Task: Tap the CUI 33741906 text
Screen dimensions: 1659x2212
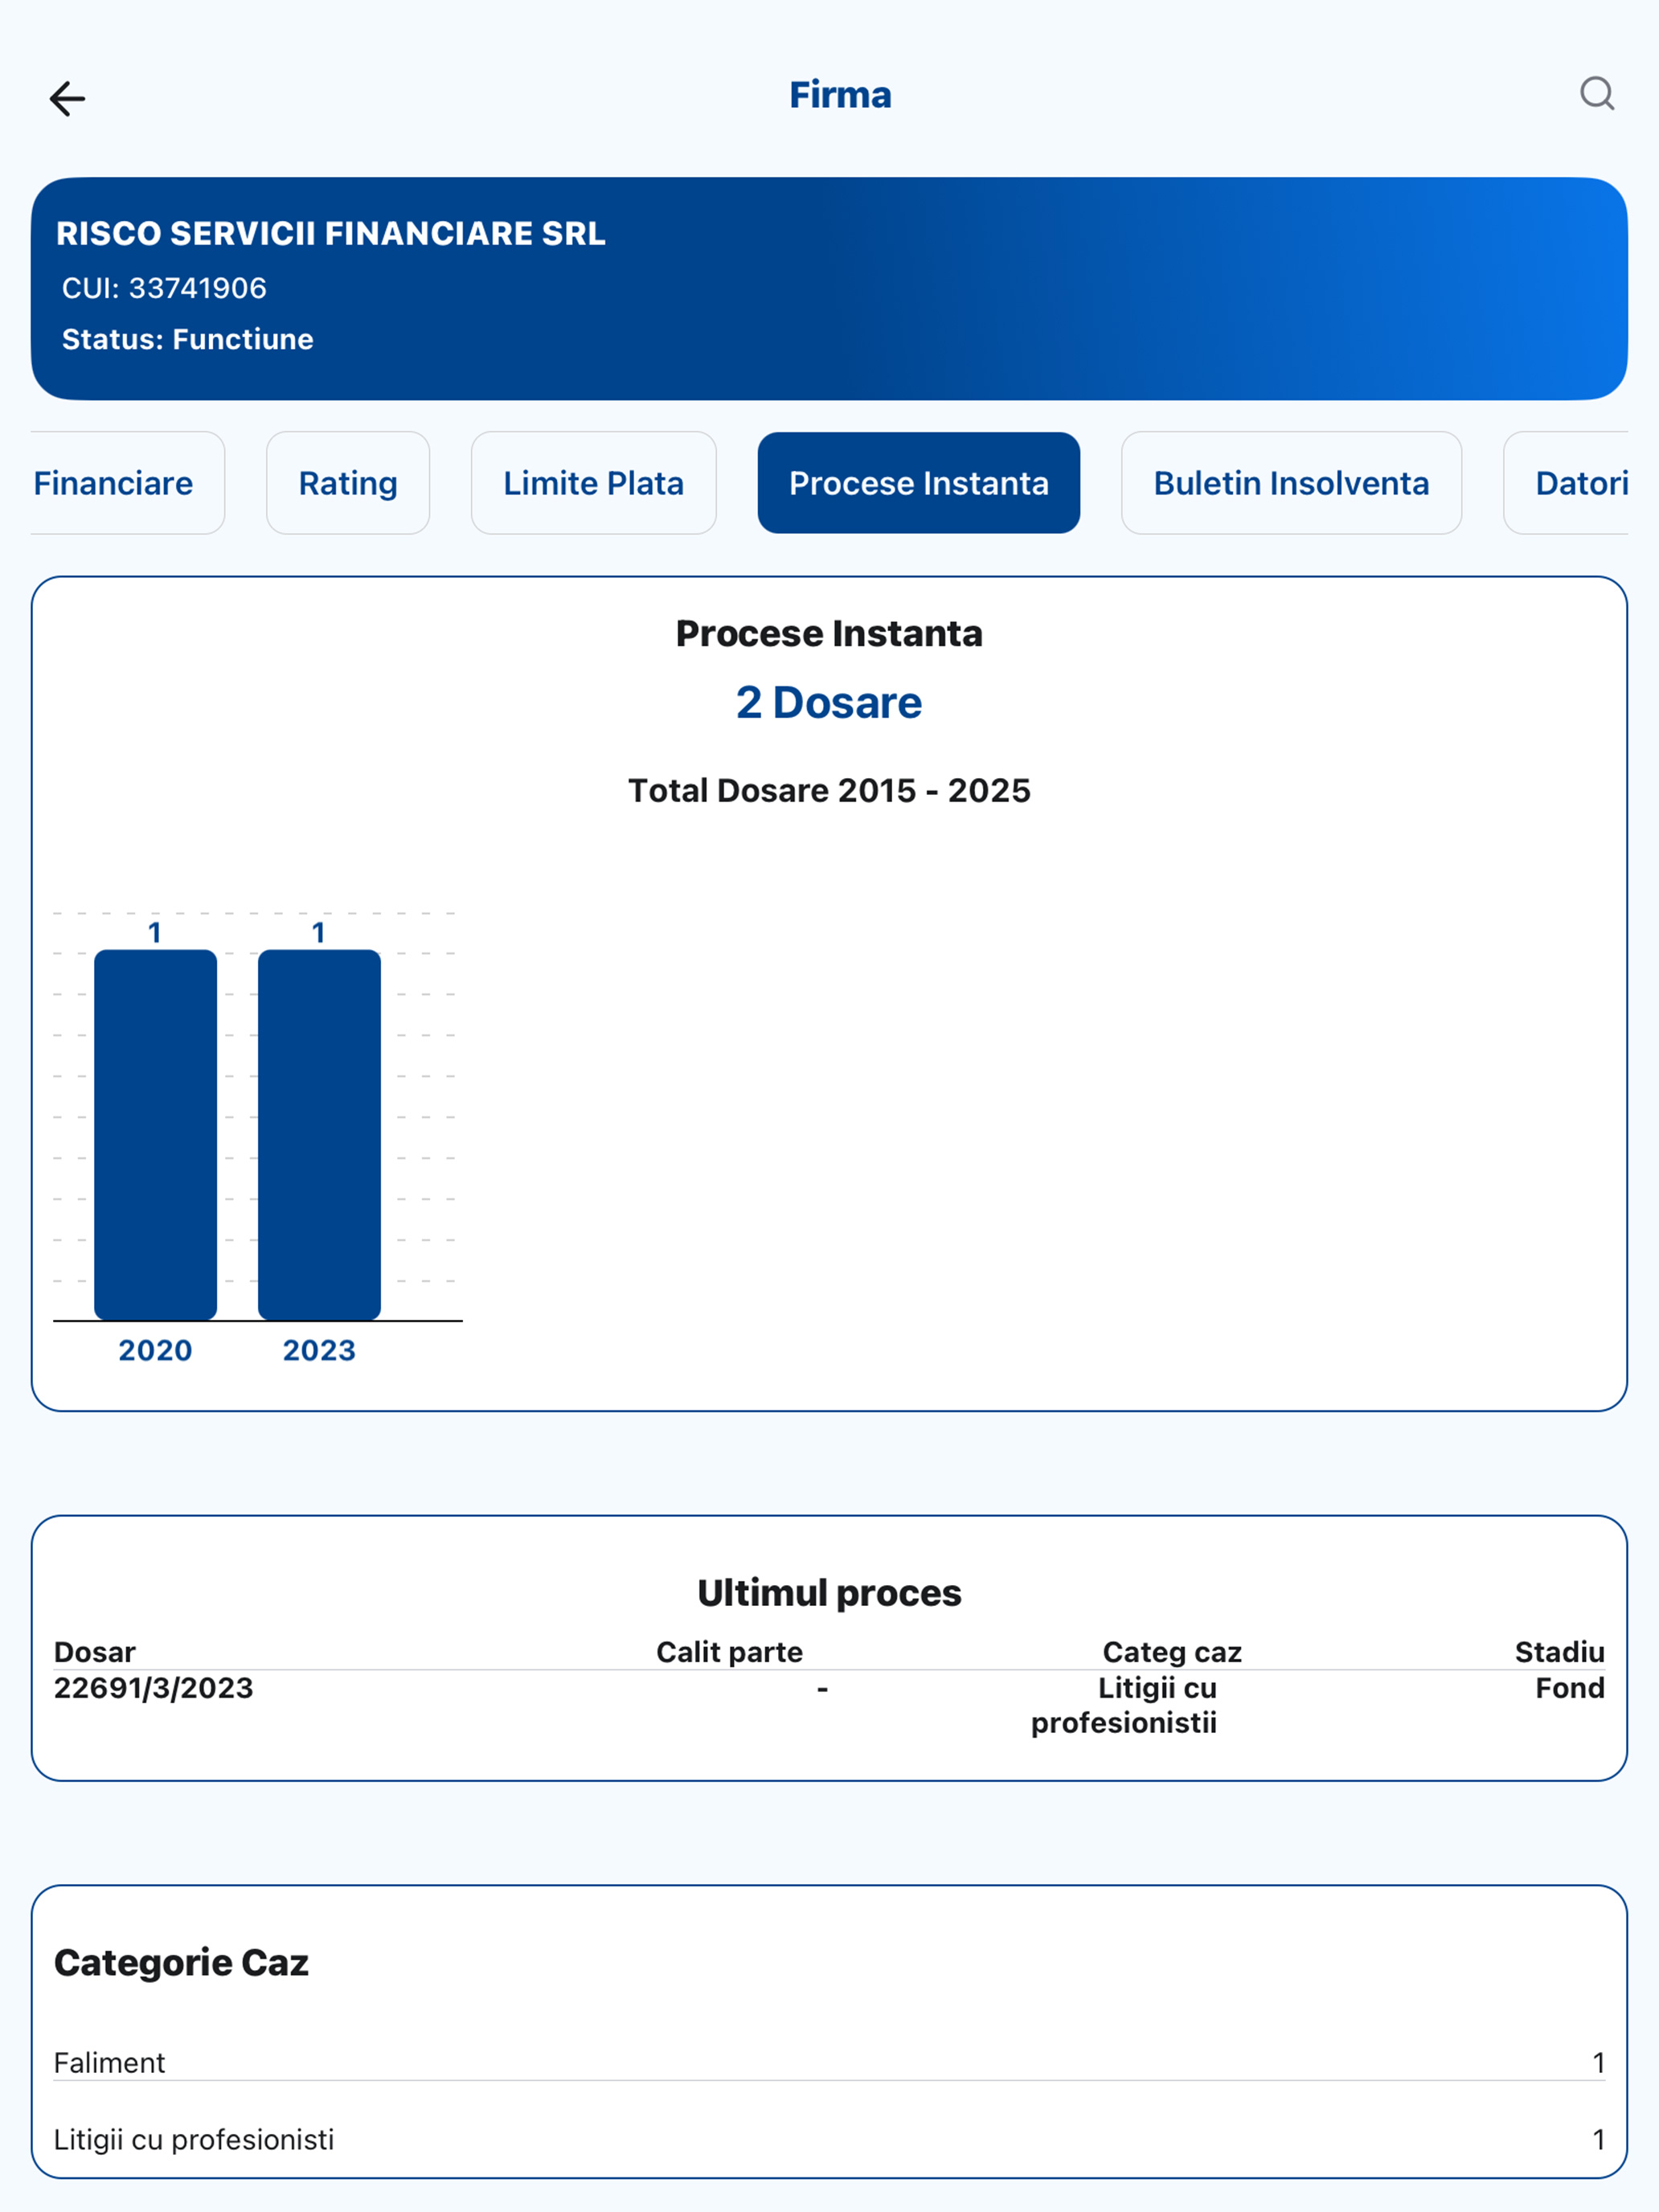Action: (x=164, y=288)
